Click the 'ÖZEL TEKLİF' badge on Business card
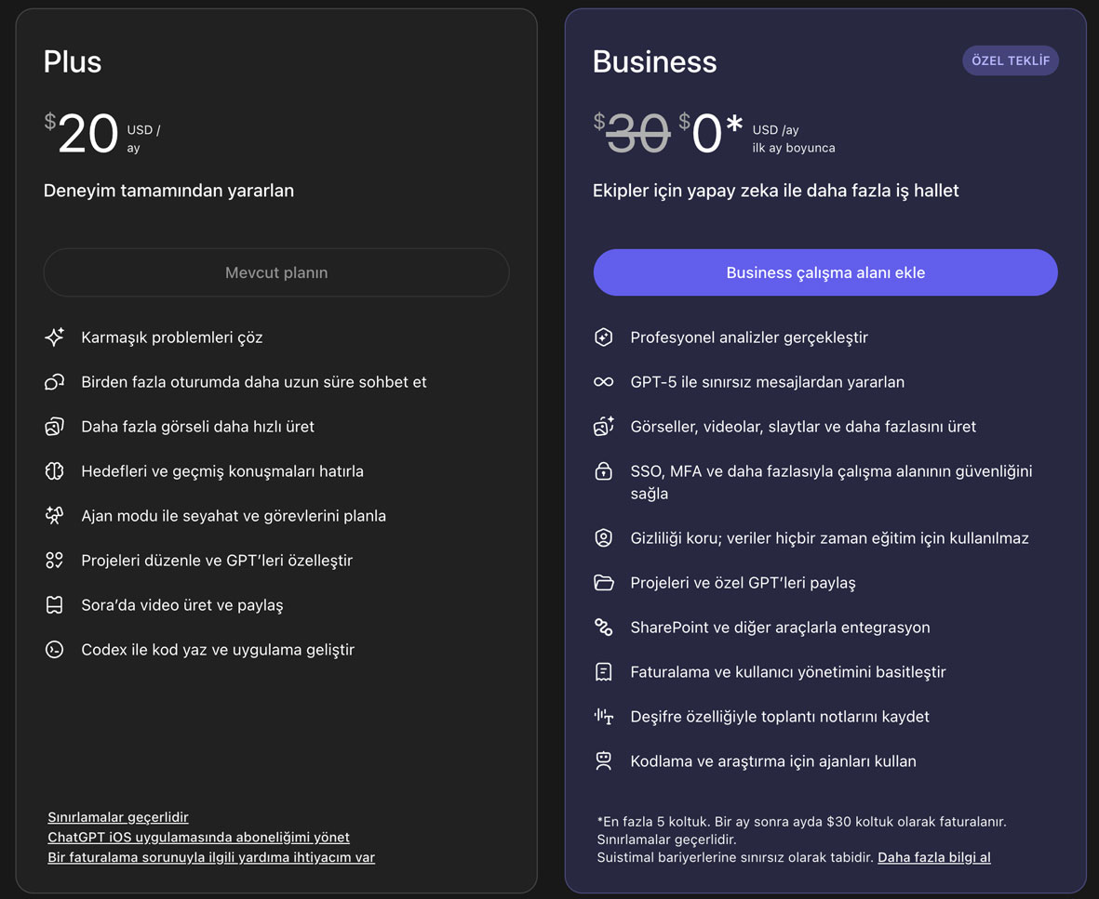This screenshot has height=899, width=1099. pos(1011,59)
